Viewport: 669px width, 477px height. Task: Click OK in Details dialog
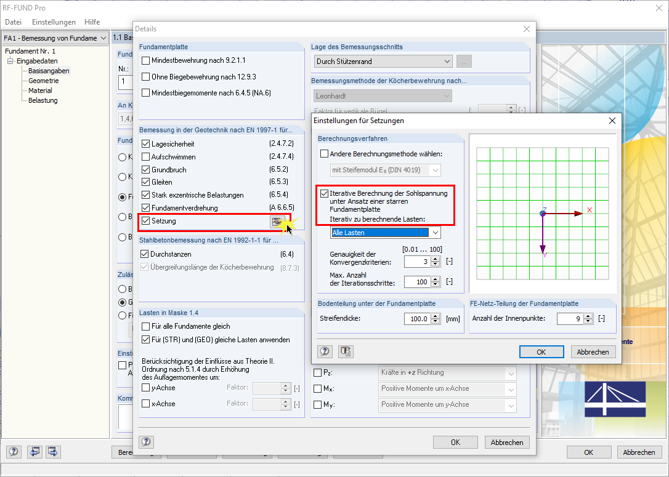[x=455, y=443]
